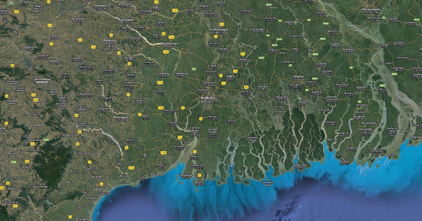Click the AH1 highway shield near Tarkeshwar
This screenshot has width=422, height=221.
[x=194, y=69]
